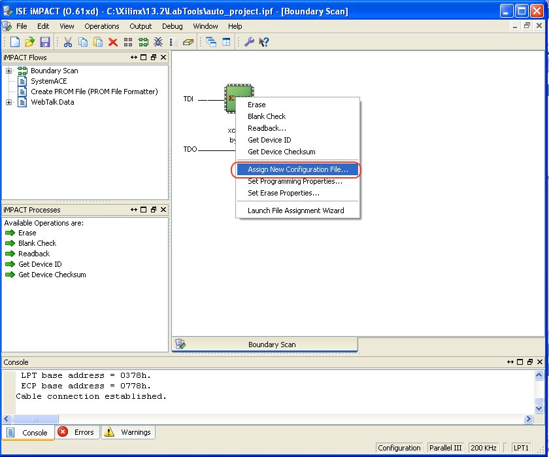Choose Erase from the context menu

297,105
